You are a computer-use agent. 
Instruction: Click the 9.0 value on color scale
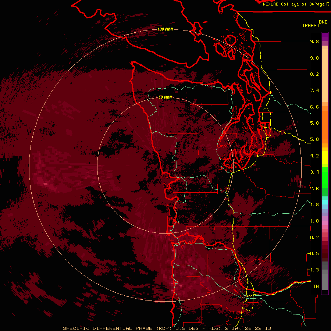314,58
